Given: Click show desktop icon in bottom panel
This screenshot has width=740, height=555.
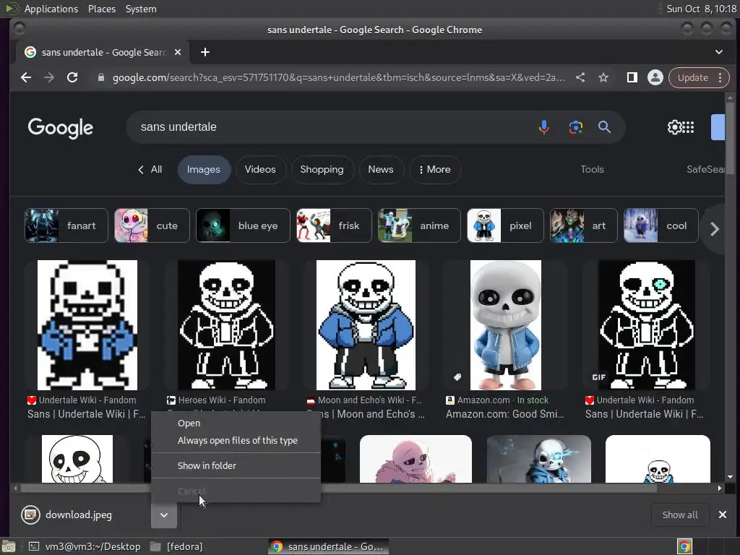Looking at the screenshot, I should 8,546.
